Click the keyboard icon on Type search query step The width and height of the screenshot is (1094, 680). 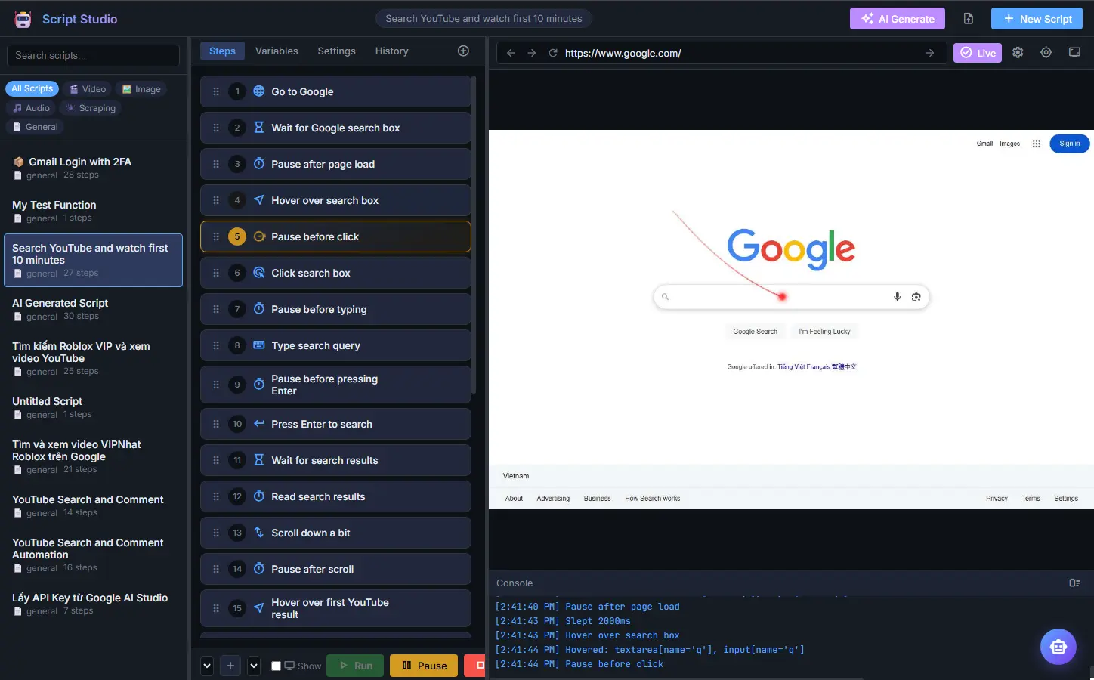(x=258, y=345)
